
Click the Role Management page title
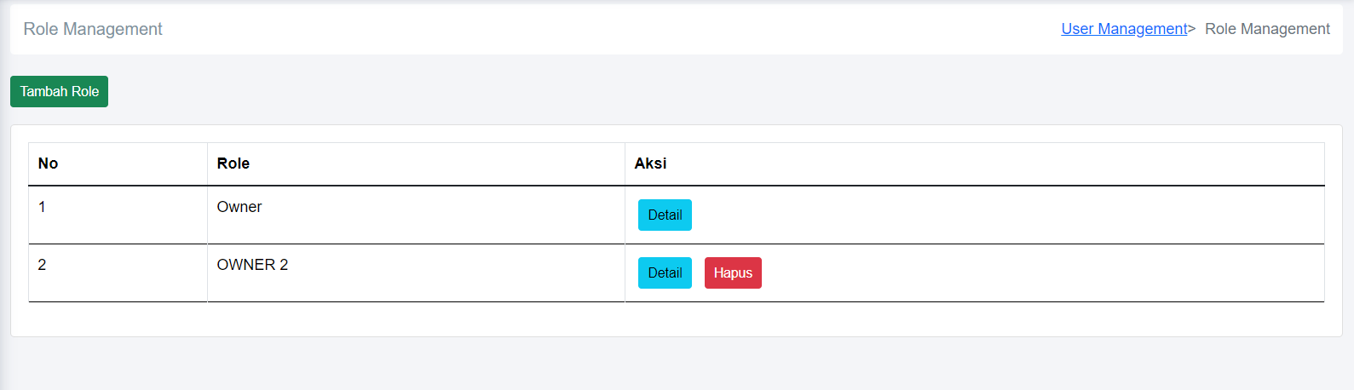[93, 29]
